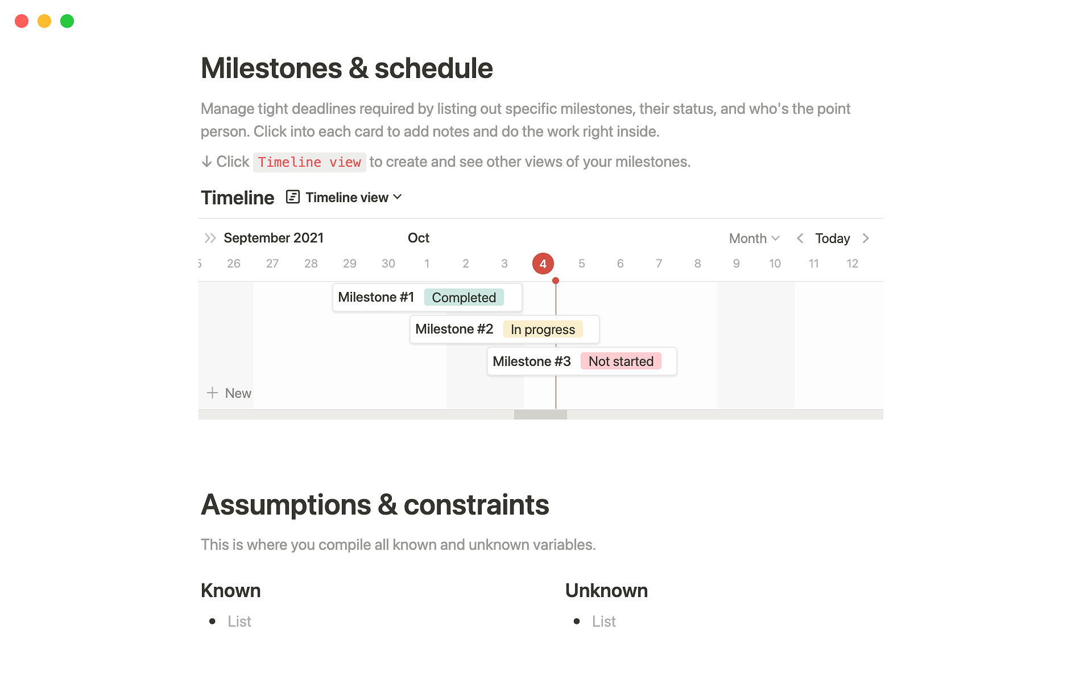Click the plus icon next to New
Viewport: 1092px width, 683px height.
coord(212,393)
